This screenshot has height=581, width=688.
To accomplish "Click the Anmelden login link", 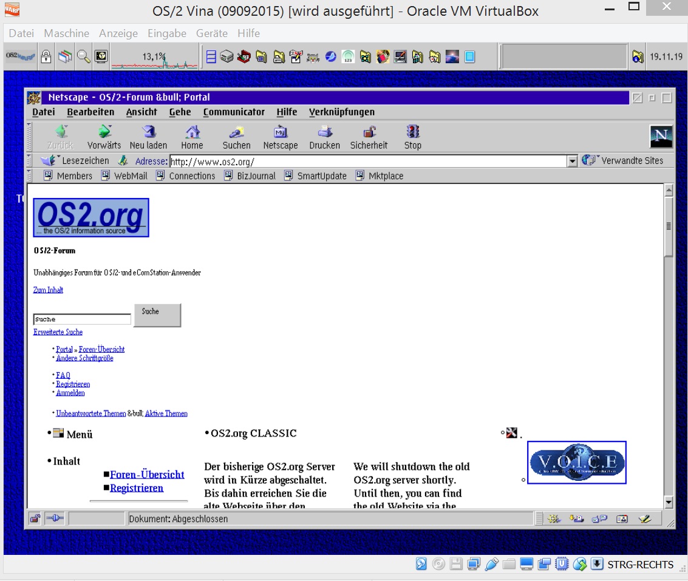I will [x=70, y=393].
